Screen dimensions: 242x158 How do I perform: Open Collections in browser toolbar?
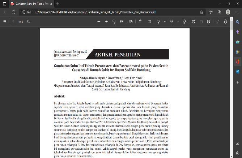click(219, 12)
